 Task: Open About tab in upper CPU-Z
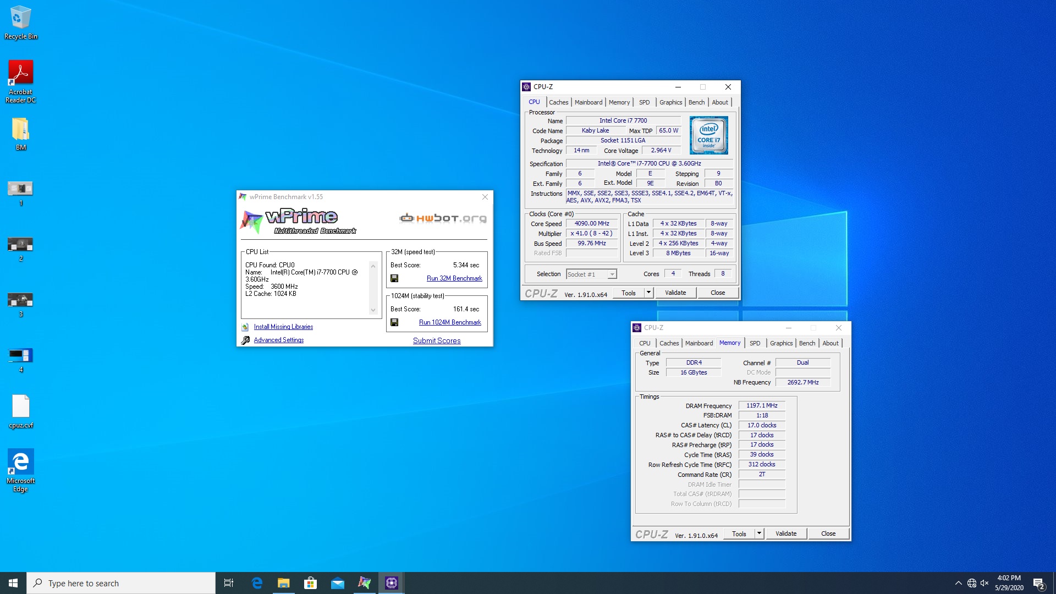click(720, 102)
